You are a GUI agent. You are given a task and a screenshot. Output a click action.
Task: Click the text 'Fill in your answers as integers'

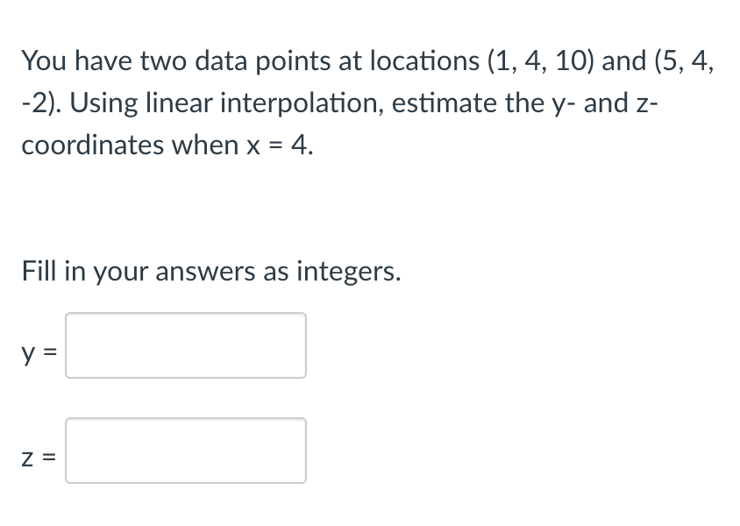coord(210,271)
